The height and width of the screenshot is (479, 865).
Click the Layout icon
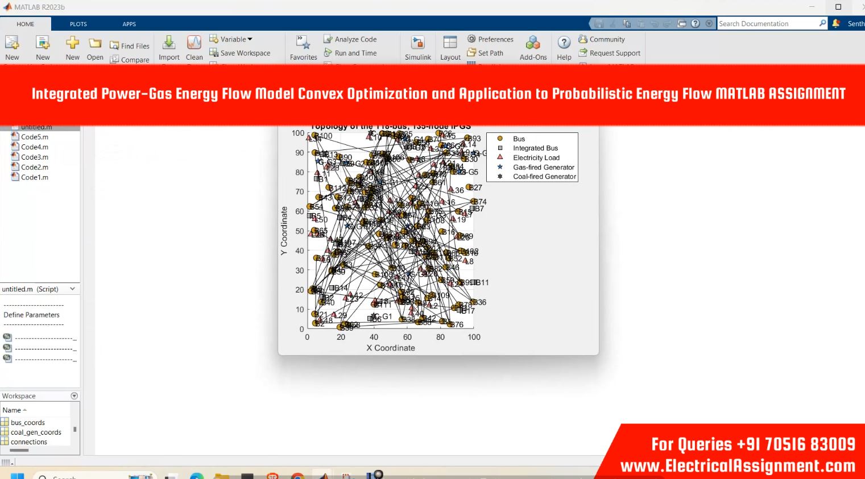450,43
